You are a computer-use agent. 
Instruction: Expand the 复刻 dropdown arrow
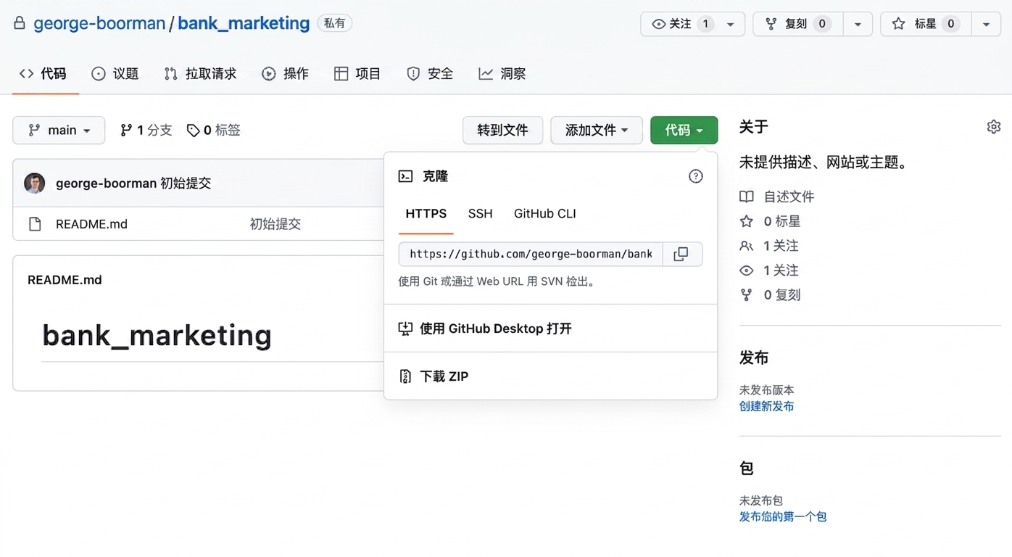tap(858, 24)
